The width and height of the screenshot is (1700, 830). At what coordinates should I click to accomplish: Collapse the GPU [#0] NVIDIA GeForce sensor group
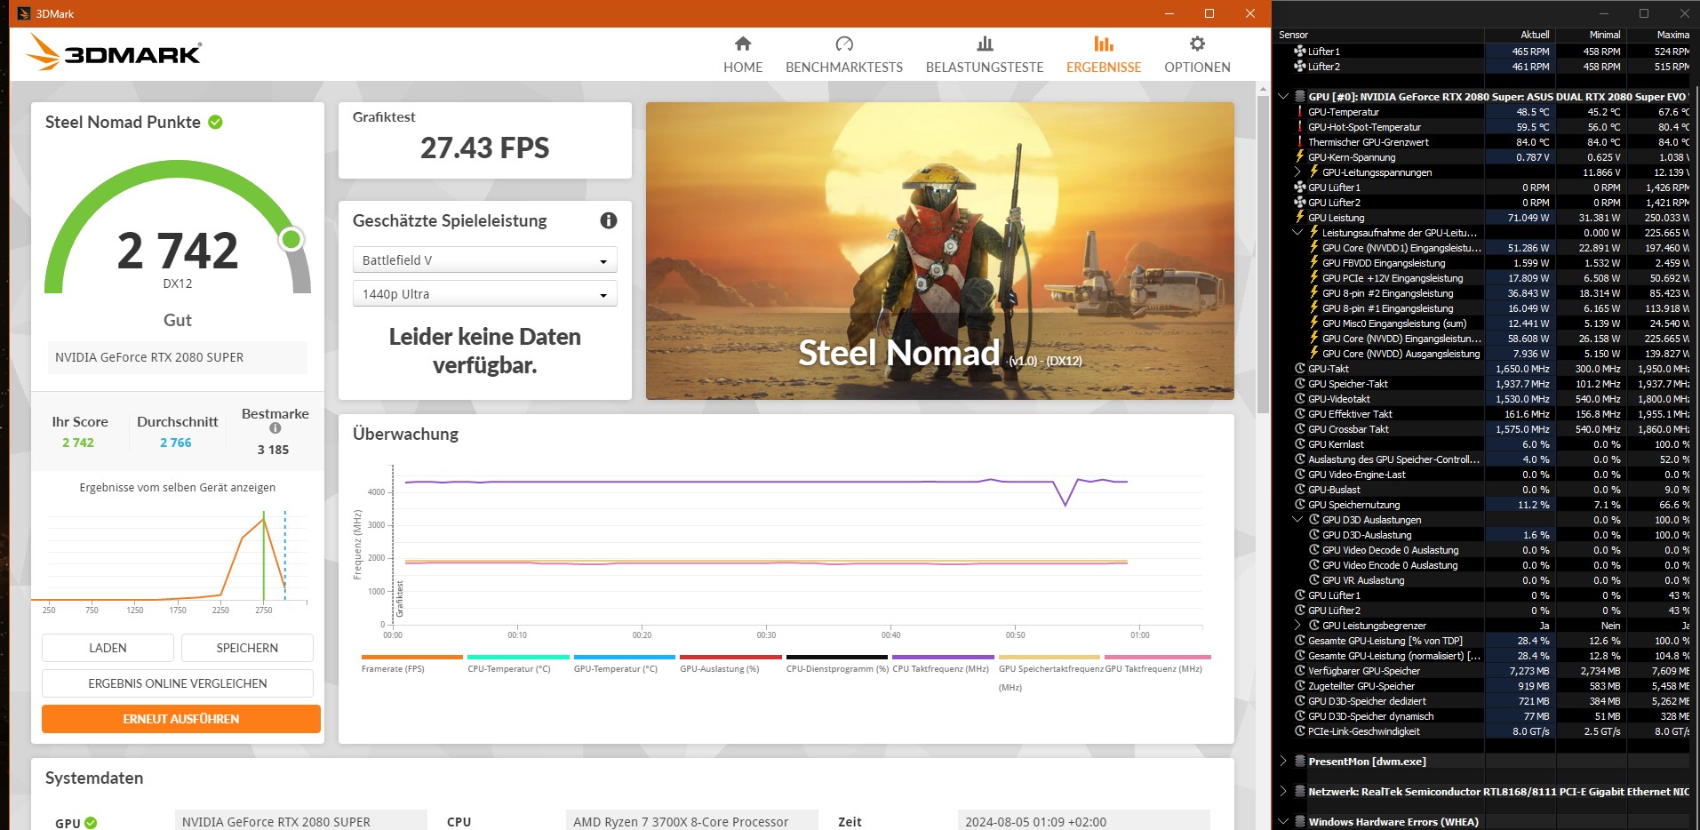[x=1283, y=97]
